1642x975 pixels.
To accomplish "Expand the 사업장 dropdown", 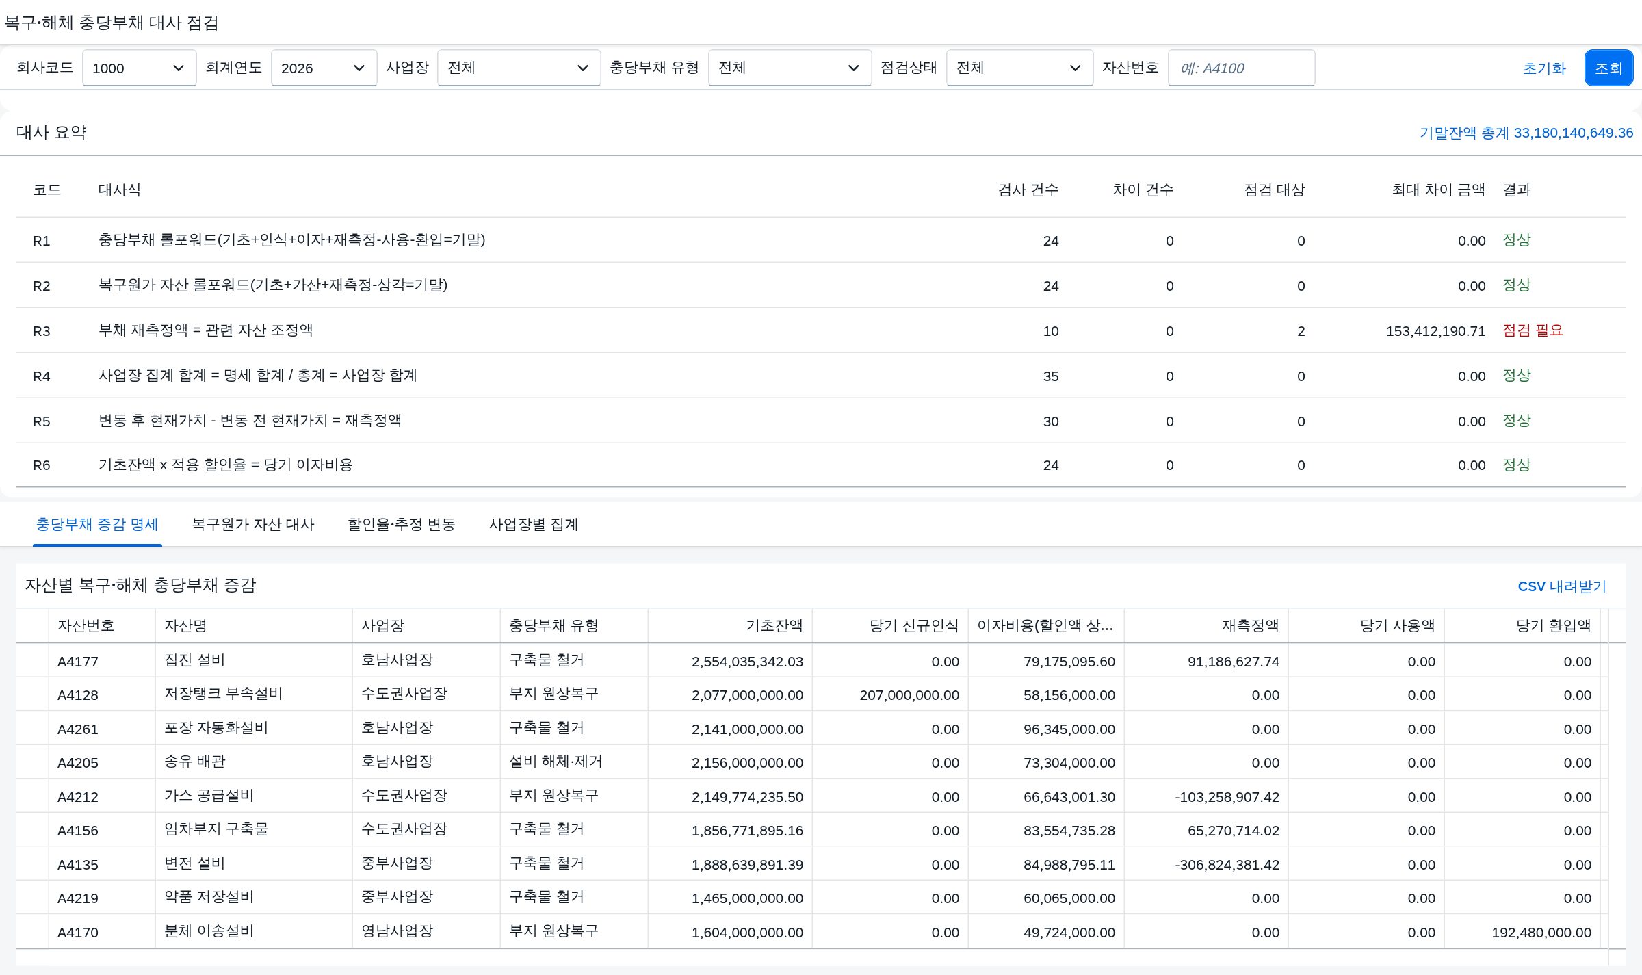I will [x=519, y=68].
